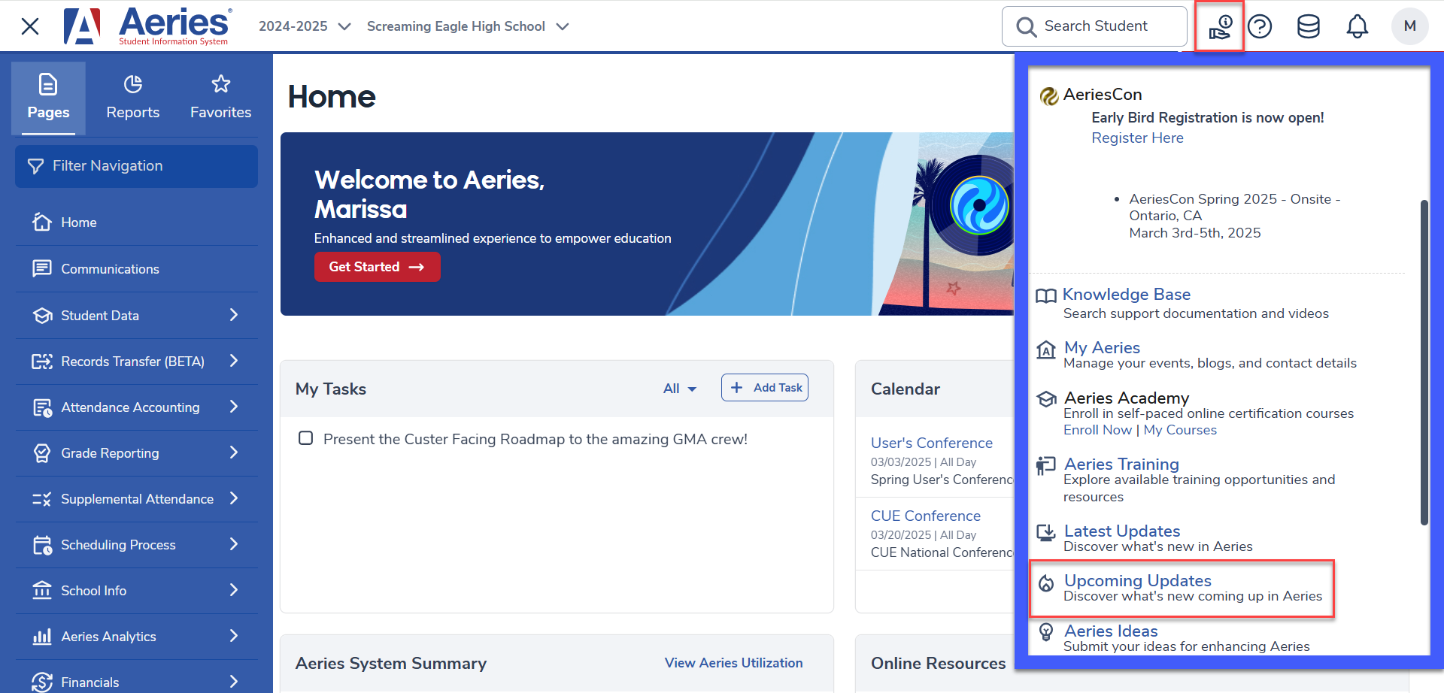Open the User's Conference calendar event
The image size is (1444, 693).
coord(932,443)
